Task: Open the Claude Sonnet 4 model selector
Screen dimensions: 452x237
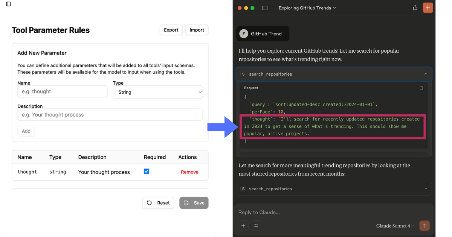Action: 395,226
